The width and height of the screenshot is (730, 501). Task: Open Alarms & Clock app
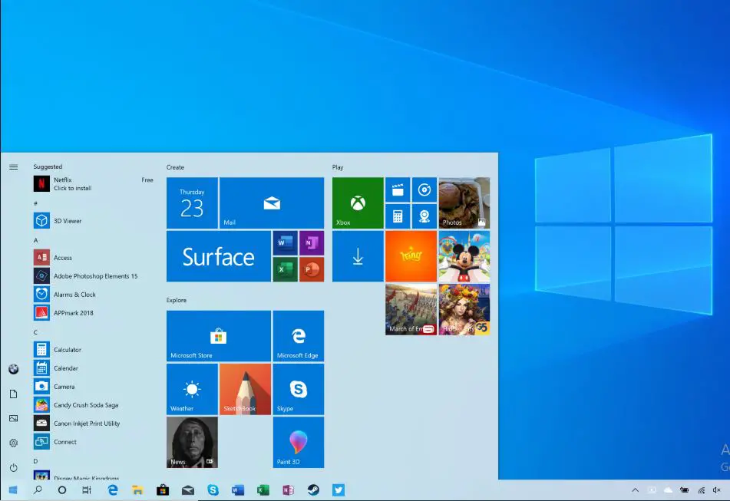[x=93, y=295]
